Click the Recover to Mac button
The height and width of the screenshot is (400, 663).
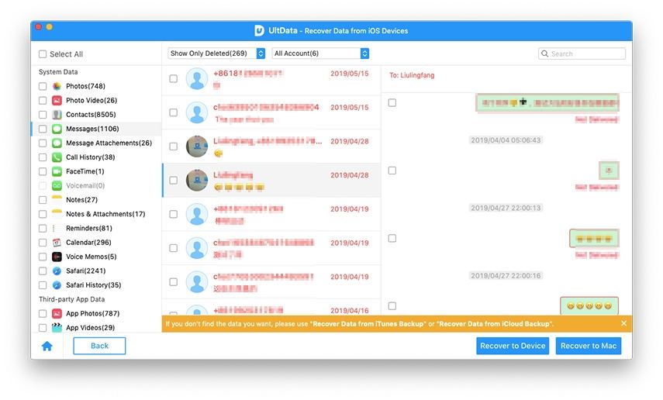[x=588, y=346]
